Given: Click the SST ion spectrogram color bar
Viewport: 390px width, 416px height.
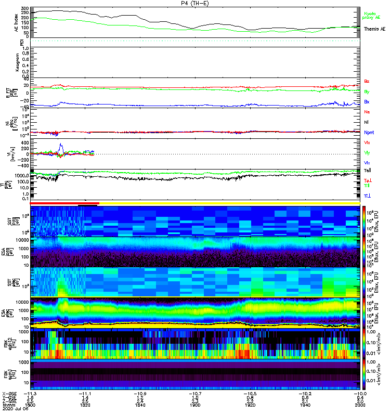Looking at the screenshot, I should coord(363,221).
